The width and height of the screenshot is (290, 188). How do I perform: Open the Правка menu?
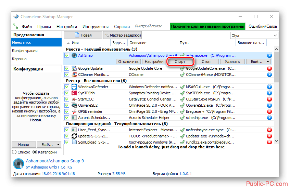pos(44,26)
